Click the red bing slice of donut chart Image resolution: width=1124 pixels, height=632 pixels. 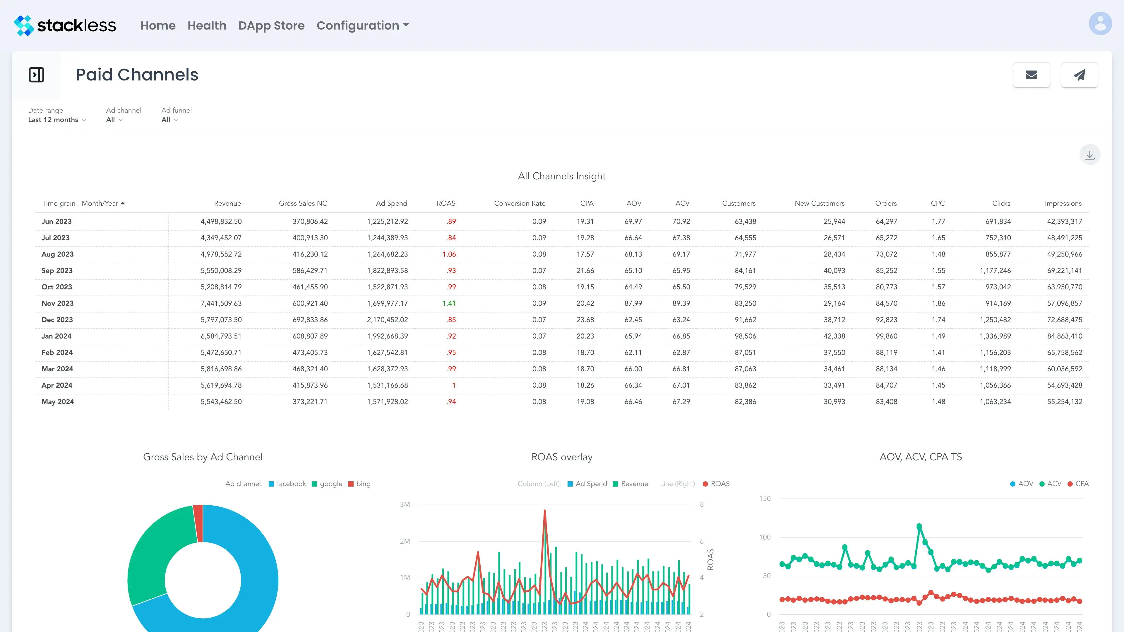(x=198, y=523)
